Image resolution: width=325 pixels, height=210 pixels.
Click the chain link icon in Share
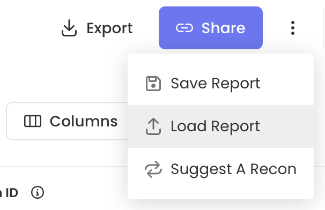click(x=184, y=28)
